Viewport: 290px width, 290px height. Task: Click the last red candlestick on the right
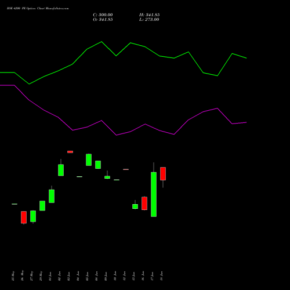[x=163, y=173]
